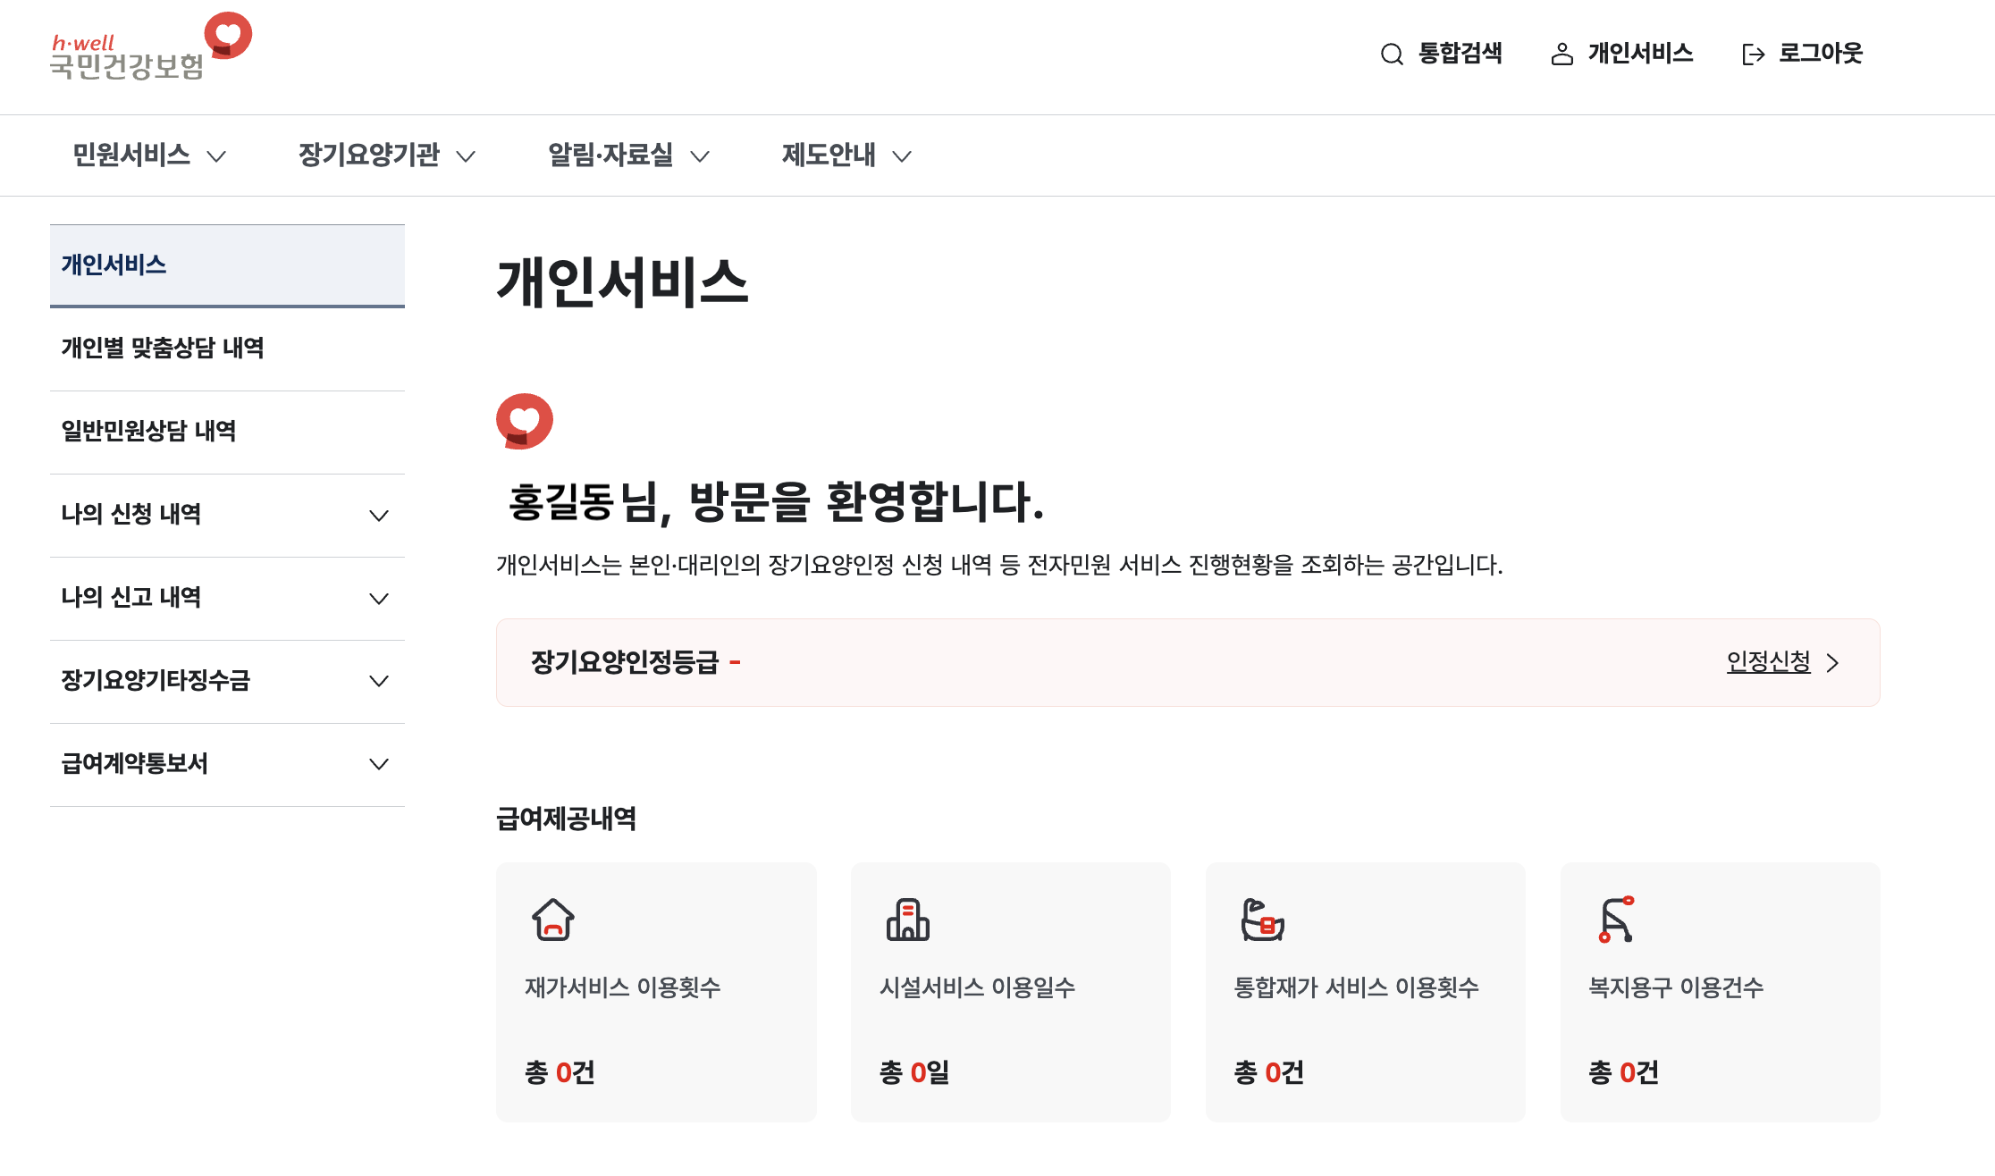The width and height of the screenshot is (1995, 1176).
Task: Click the 국민건강보험 h-well logo
Action: click(151, 47)
